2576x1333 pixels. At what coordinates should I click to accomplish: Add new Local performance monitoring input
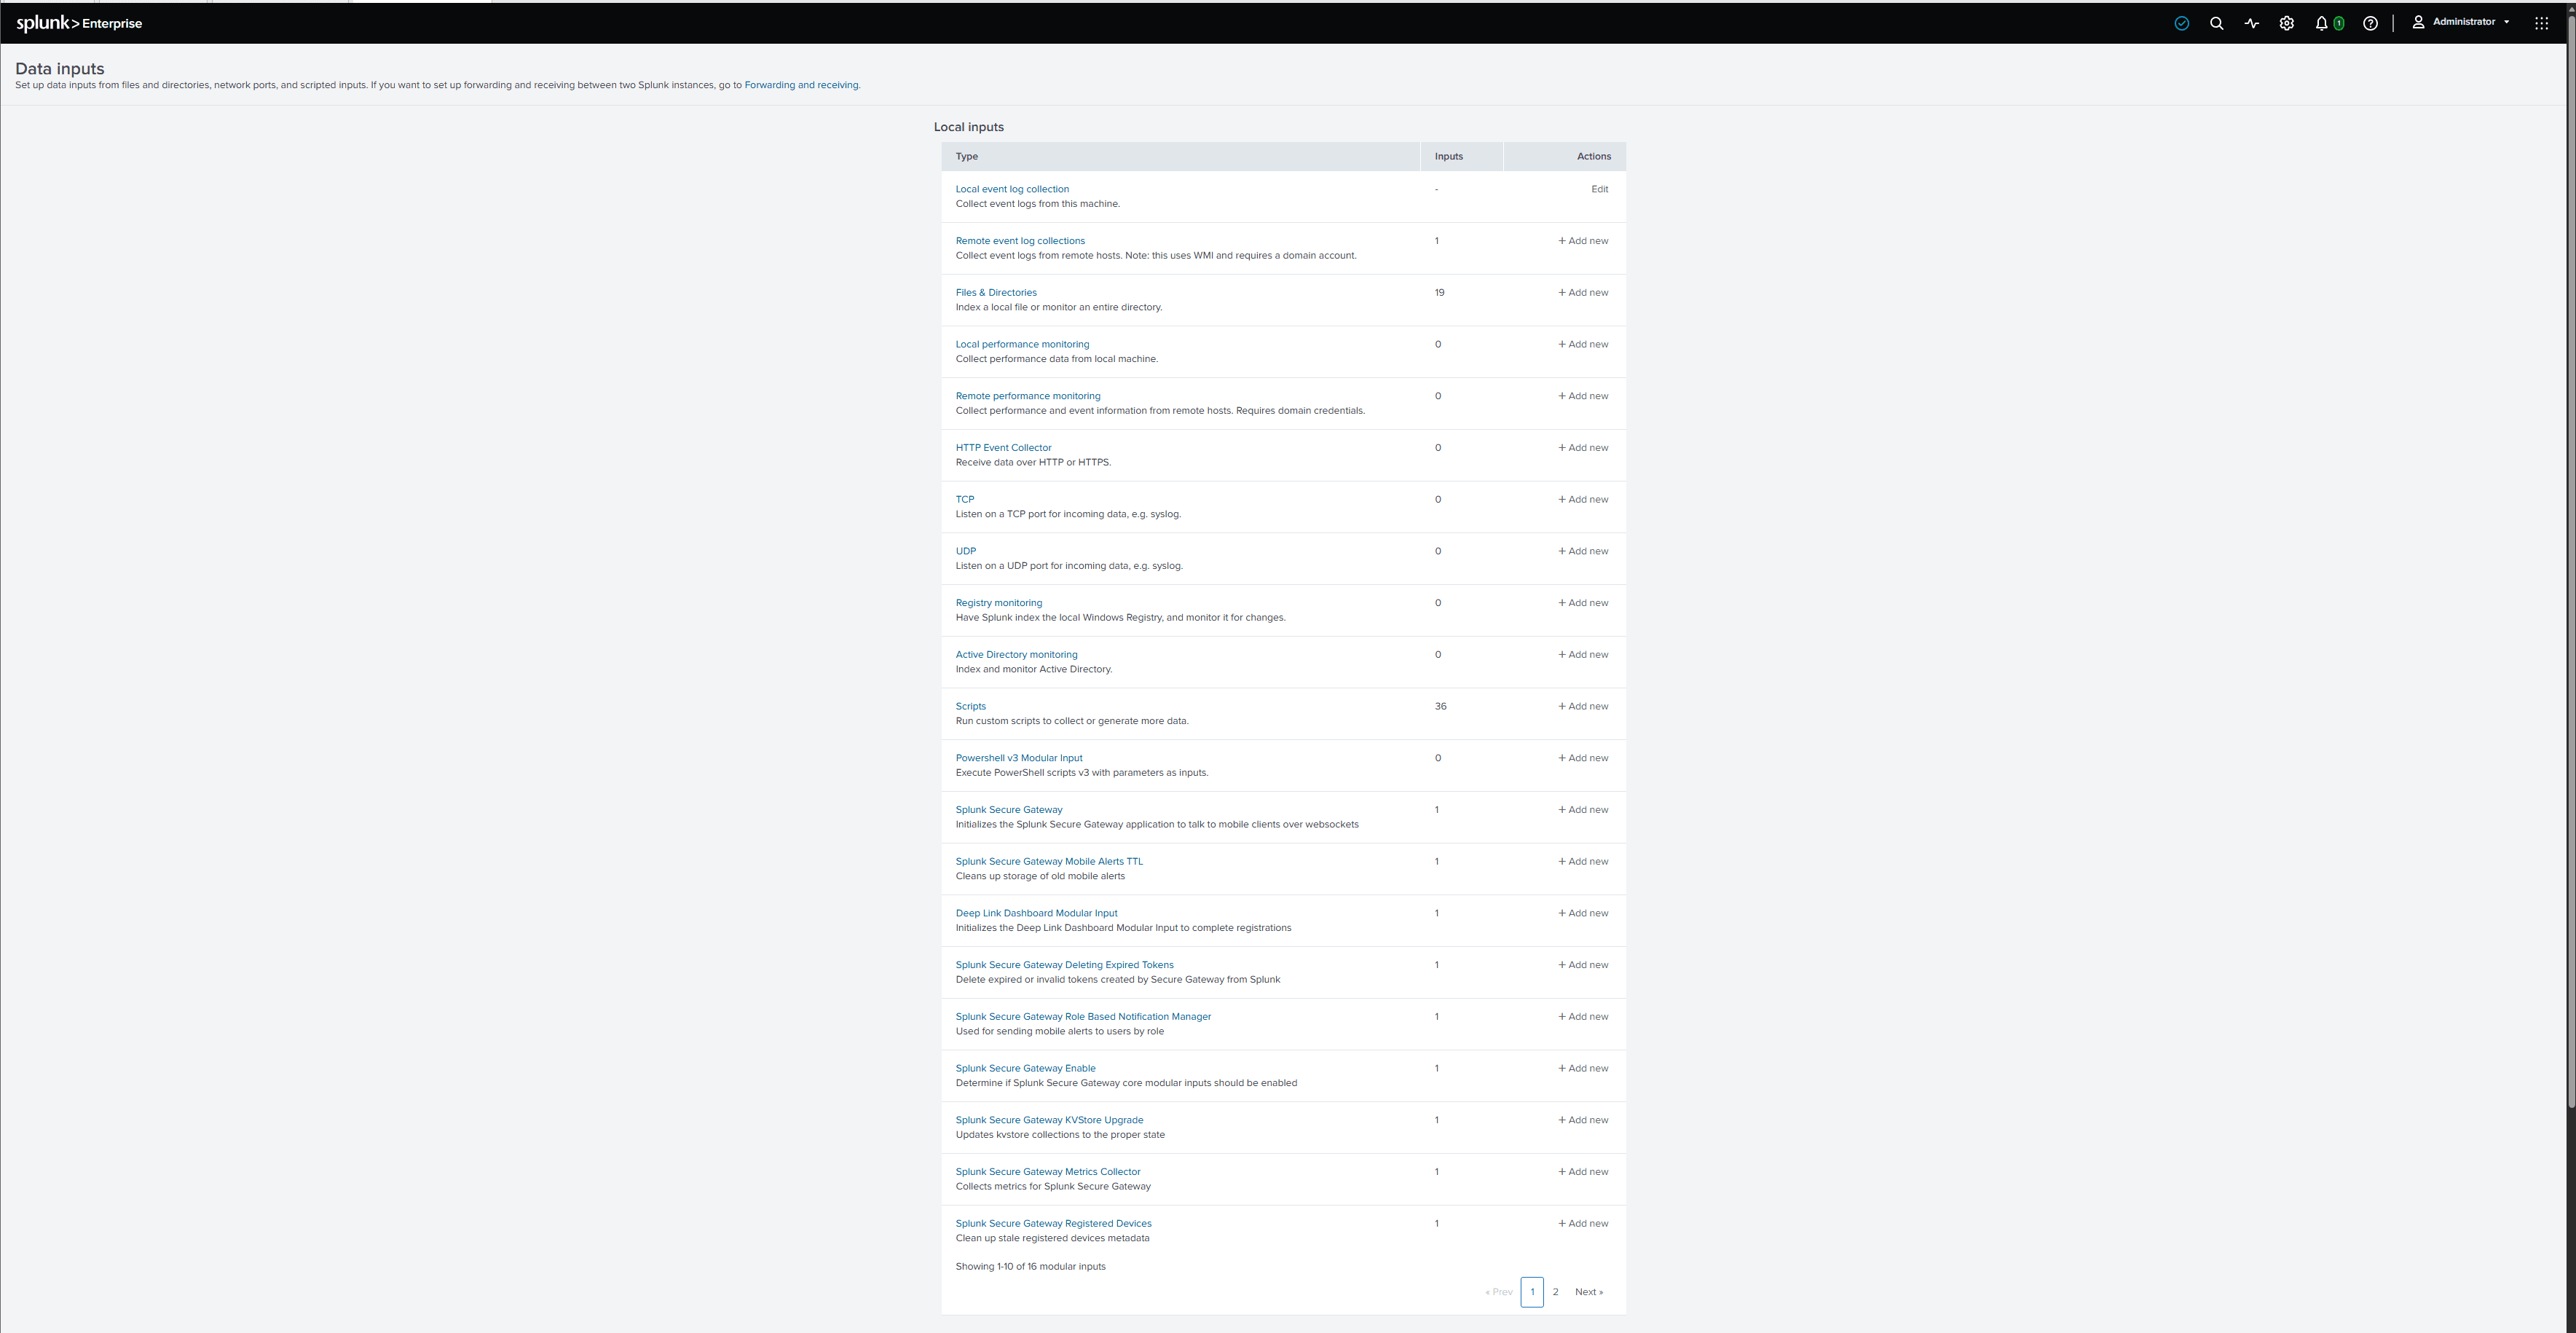coord(1583,344)
